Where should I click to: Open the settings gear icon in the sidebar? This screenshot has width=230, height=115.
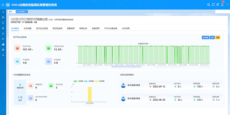[3, 50]
